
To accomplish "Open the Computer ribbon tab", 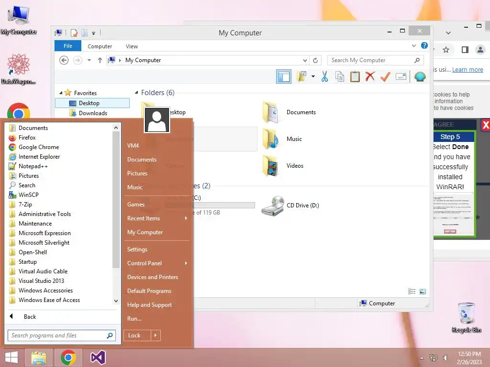I will (100, 46).
